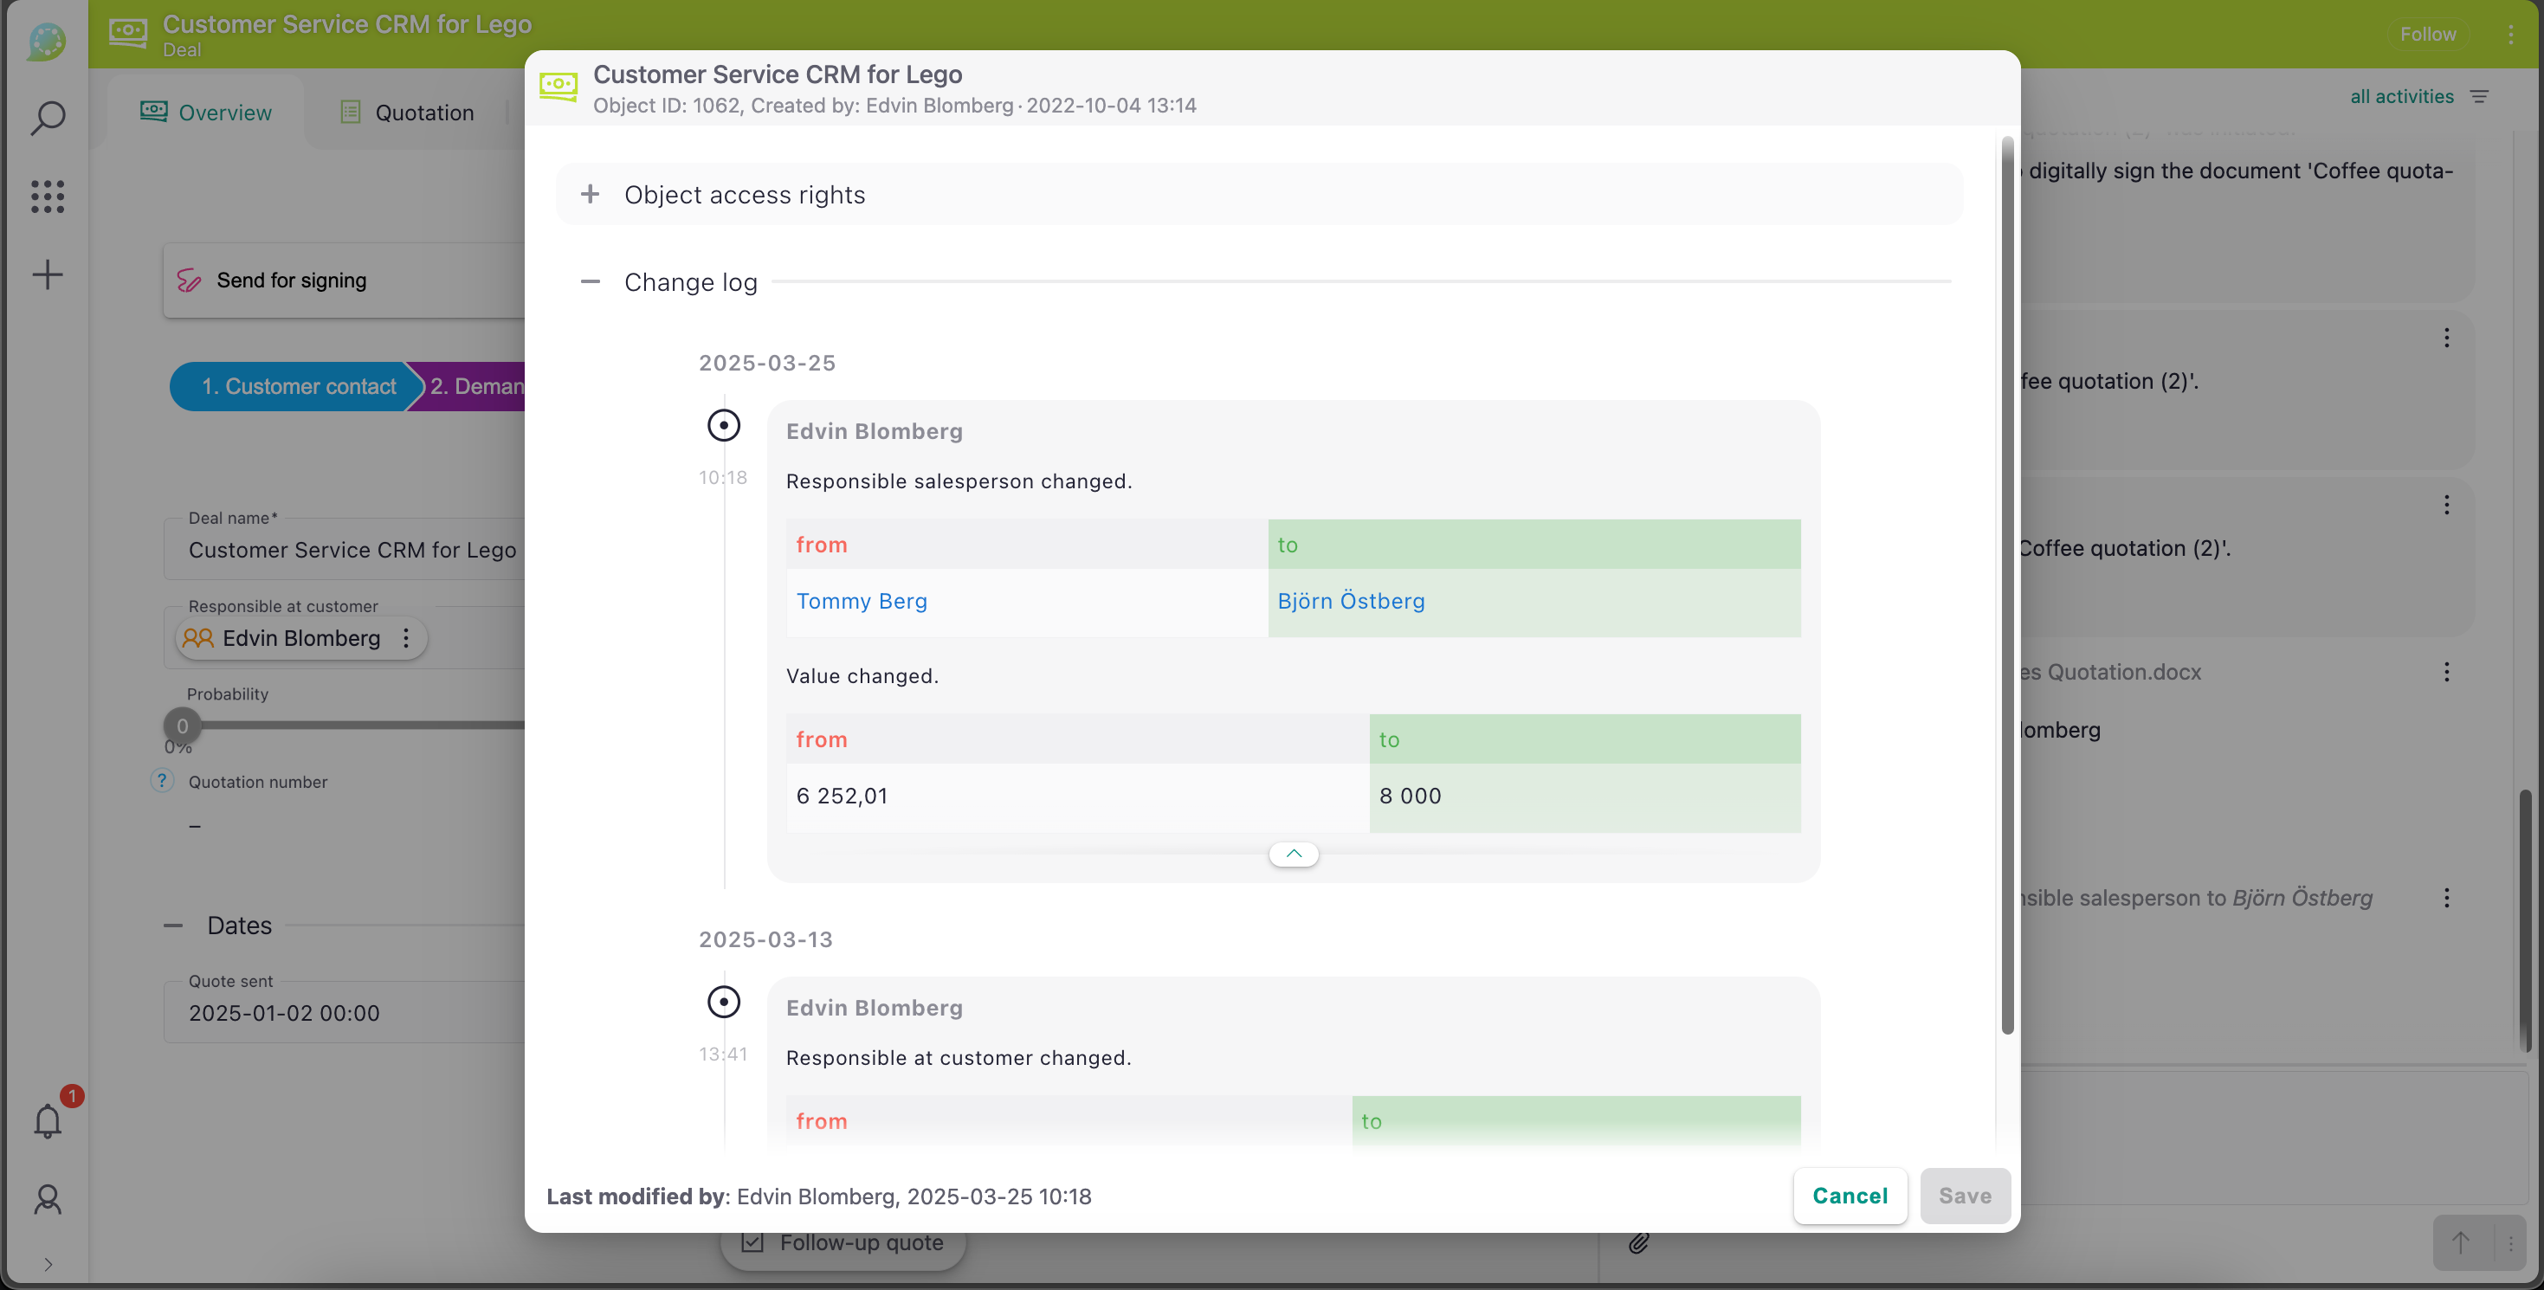Viewport: 2544px width, 1290px height.
Task: Click the 2025-03-25 date heading
Action: [766, 363]
